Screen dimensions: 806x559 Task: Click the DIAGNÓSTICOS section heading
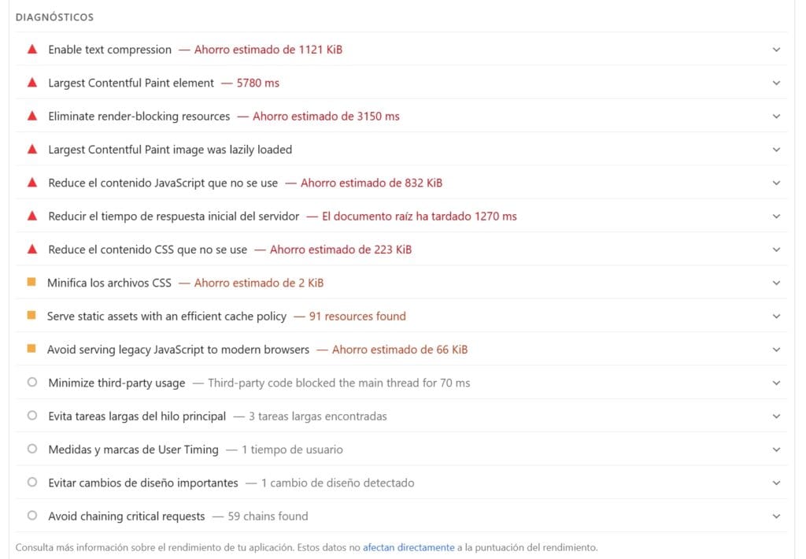pos(54,17)
